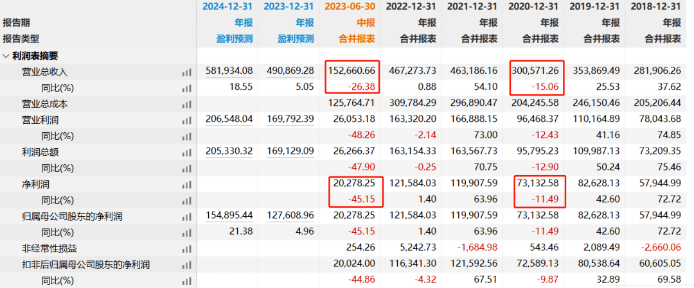Viewport: 694px width, 288px height.
Task: Click chart icon beside 营业利润
Action: (x=187, y=120)
